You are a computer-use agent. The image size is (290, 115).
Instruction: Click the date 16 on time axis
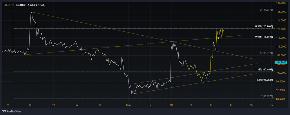click(x=271, y=105)
